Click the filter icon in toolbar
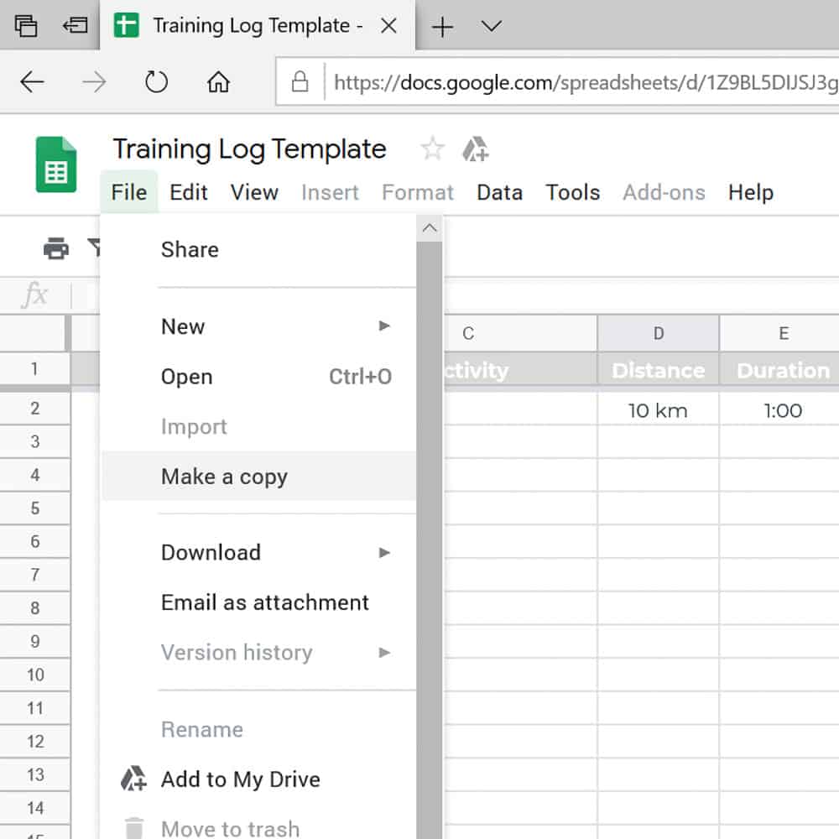 94,248
